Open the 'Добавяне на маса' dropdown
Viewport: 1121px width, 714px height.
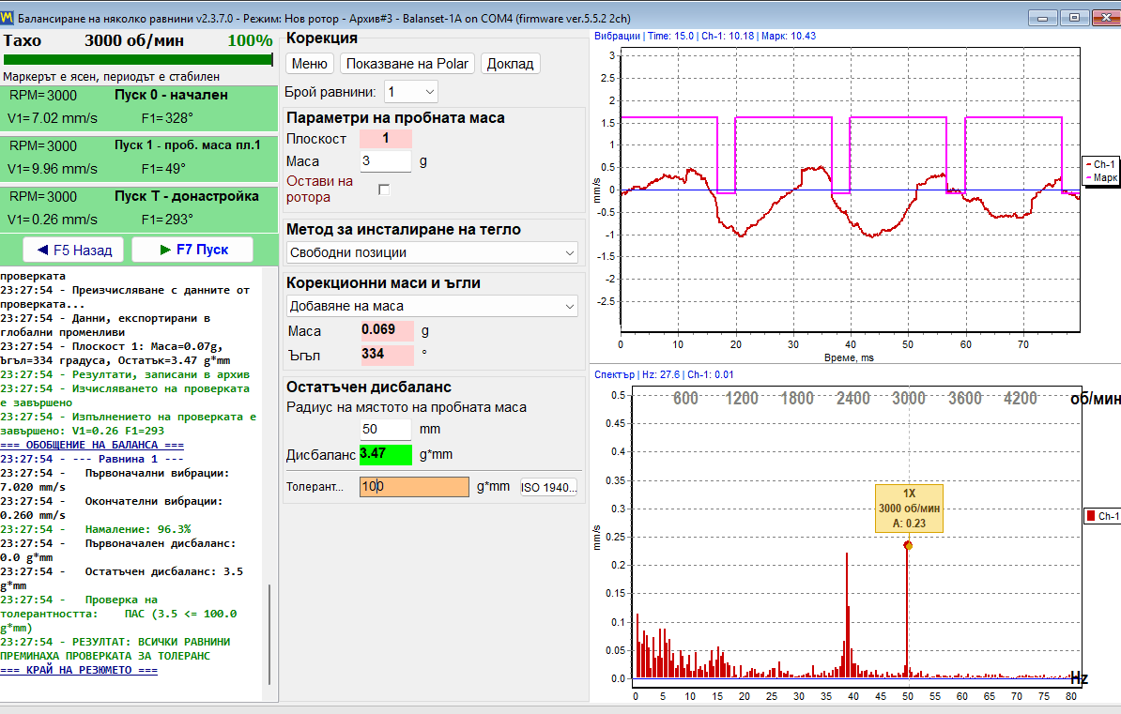point(432,306)
